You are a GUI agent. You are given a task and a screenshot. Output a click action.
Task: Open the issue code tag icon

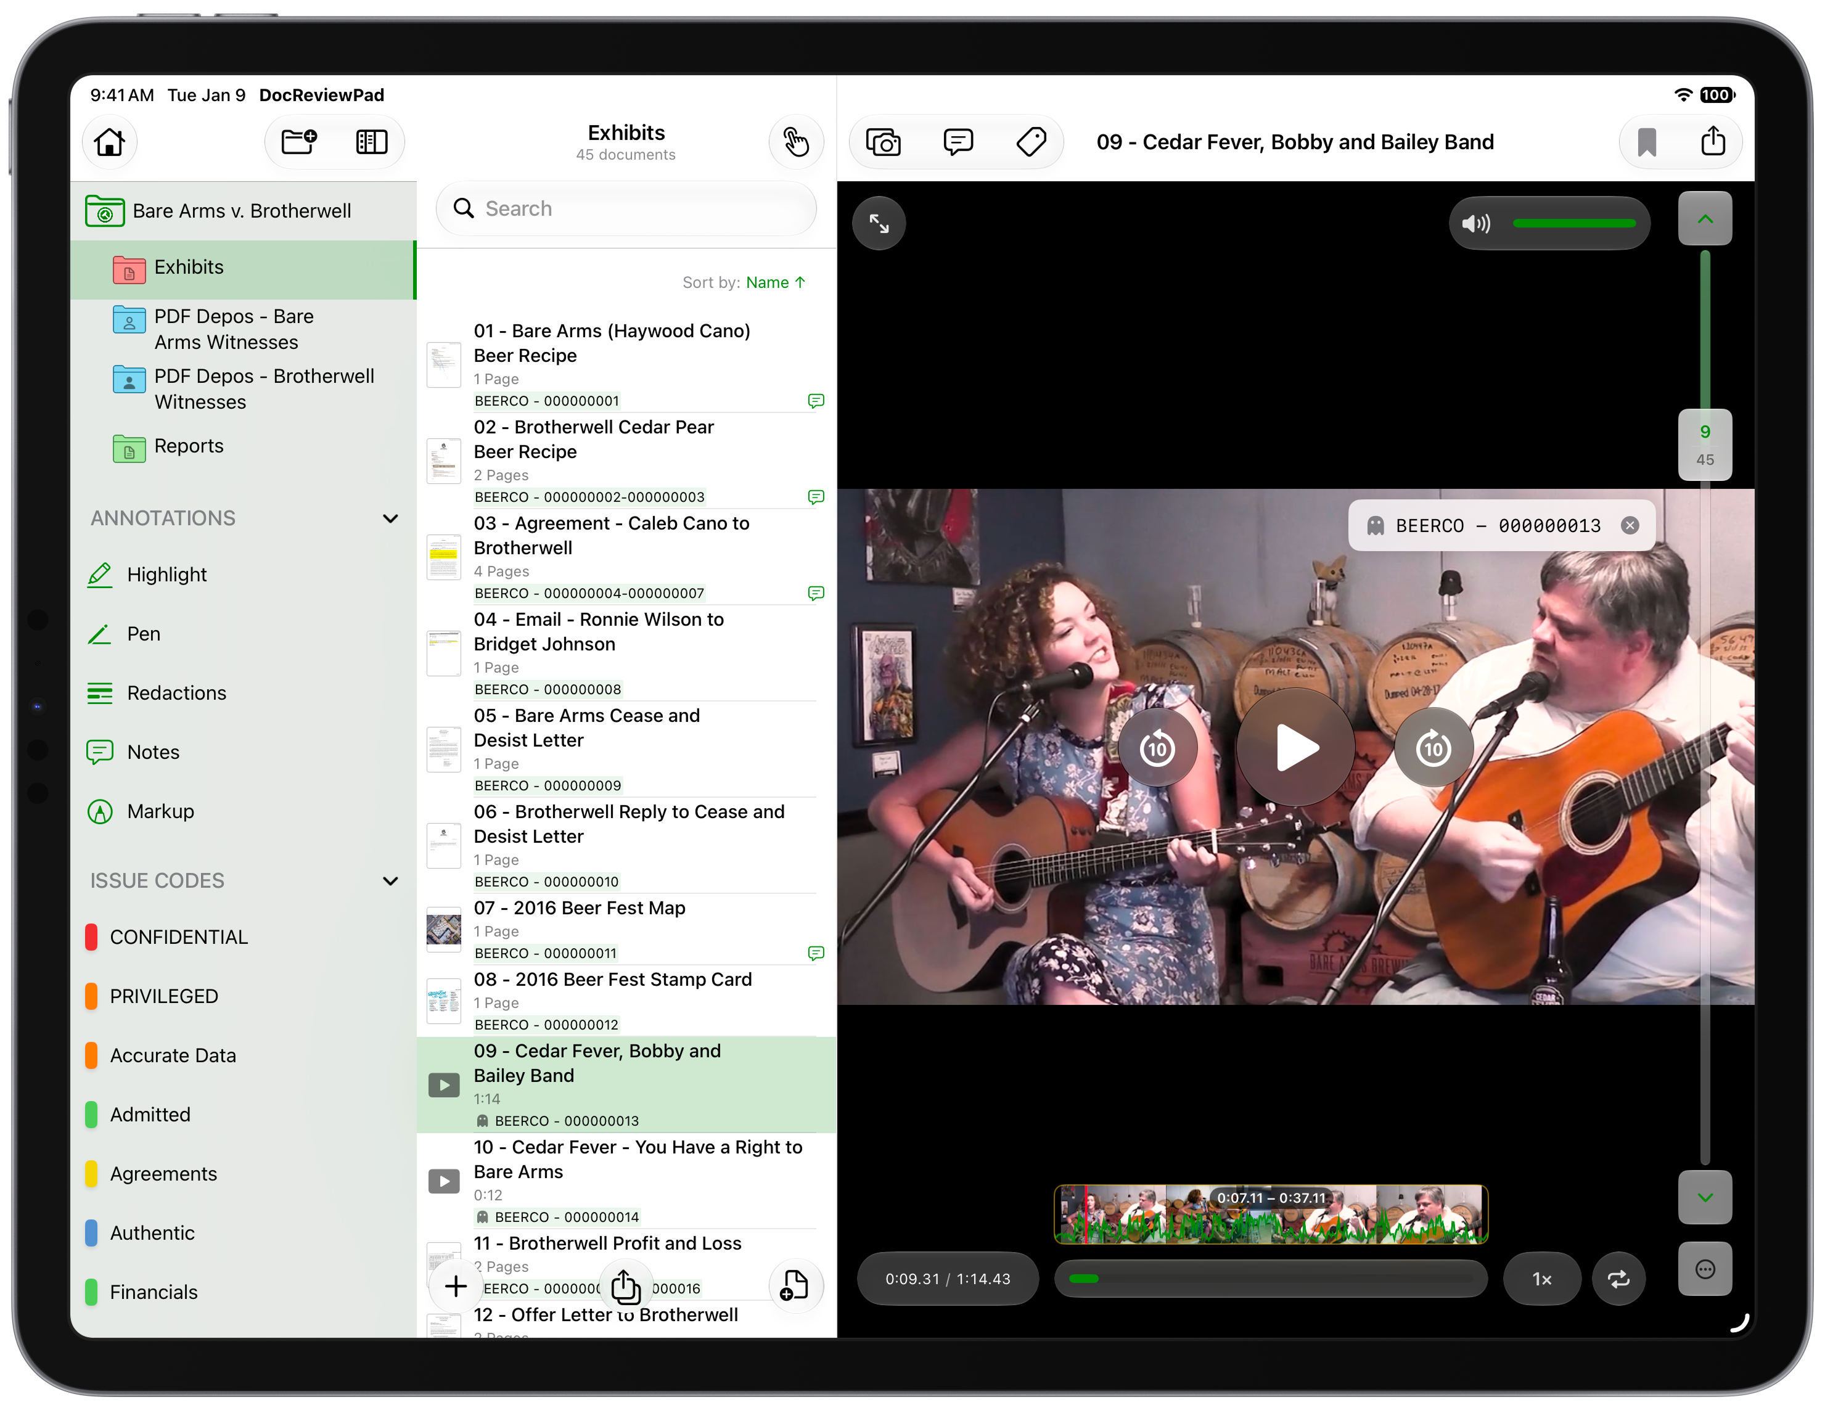(x=1031, y=142)
